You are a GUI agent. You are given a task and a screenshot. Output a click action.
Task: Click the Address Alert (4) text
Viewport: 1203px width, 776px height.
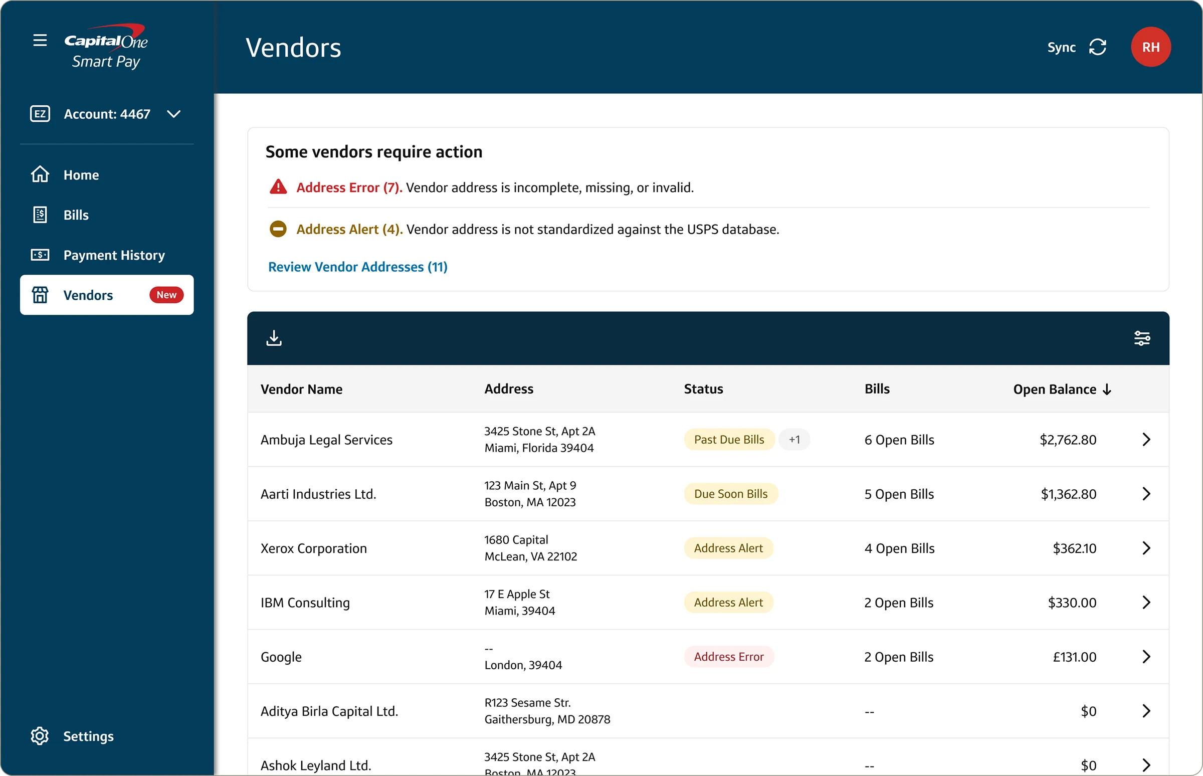pyautogui.click(x=349, y=229)
